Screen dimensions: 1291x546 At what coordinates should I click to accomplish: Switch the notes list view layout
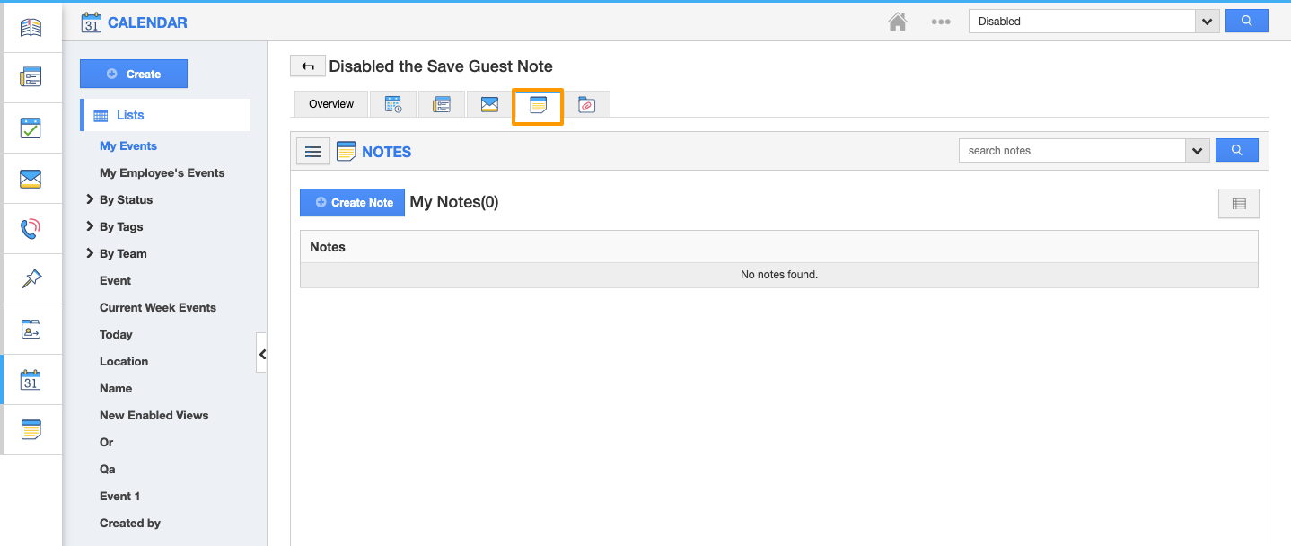coord(1238,204)
